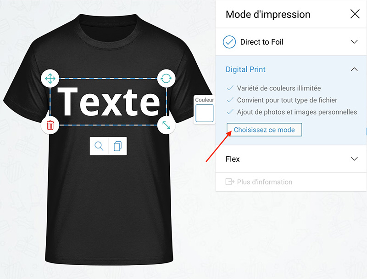Click the Mode d'impression panel title
This screenshot has height=279, width=367.
[x=268, y=14]
